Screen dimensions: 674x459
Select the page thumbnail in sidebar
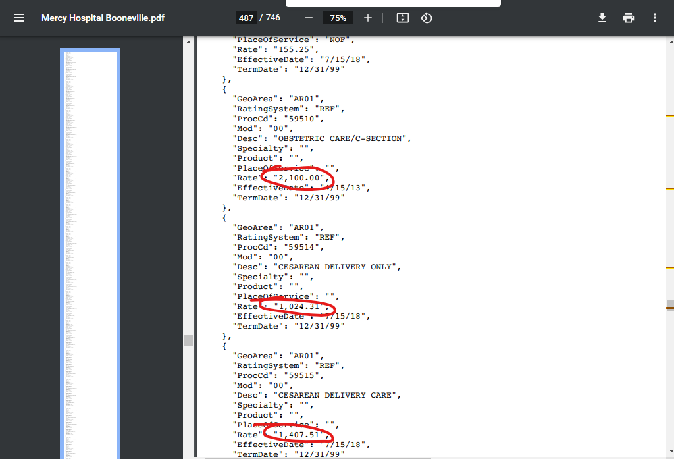(x=90, y=254)
